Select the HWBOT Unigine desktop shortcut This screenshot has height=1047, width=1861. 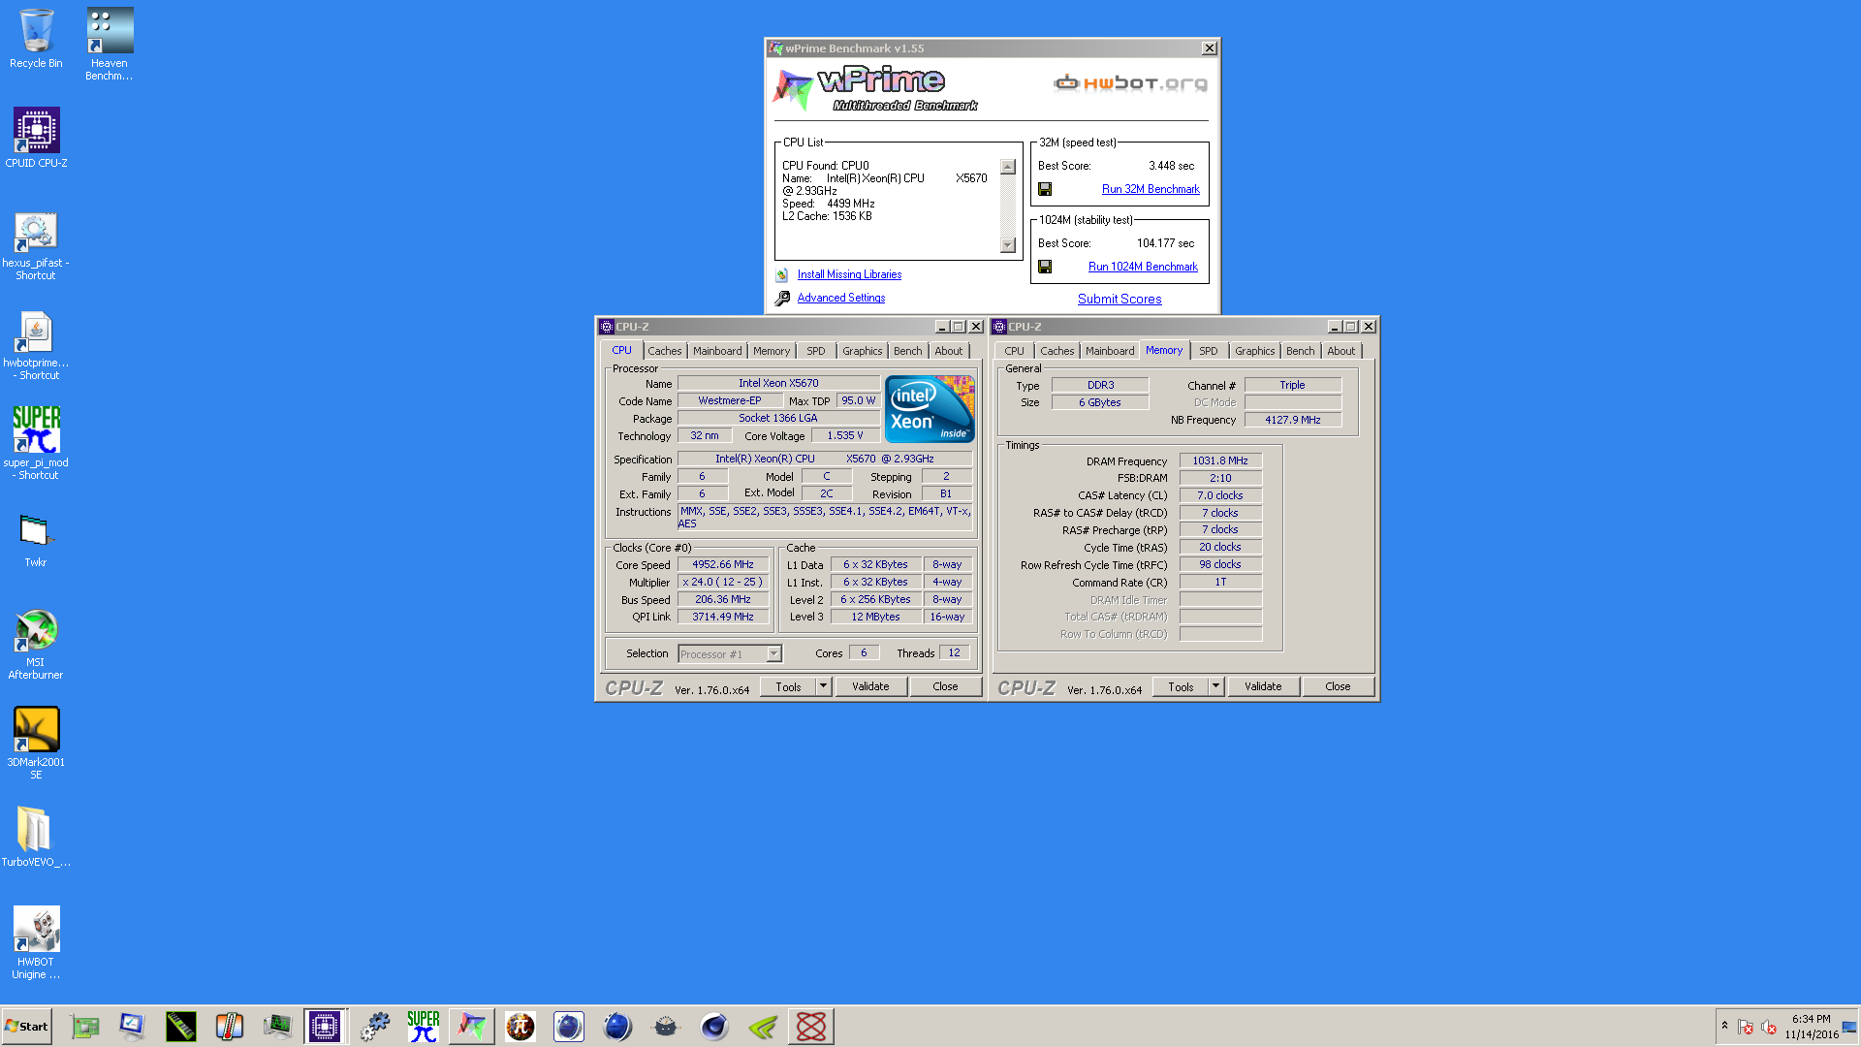click(x=36, y=942)
